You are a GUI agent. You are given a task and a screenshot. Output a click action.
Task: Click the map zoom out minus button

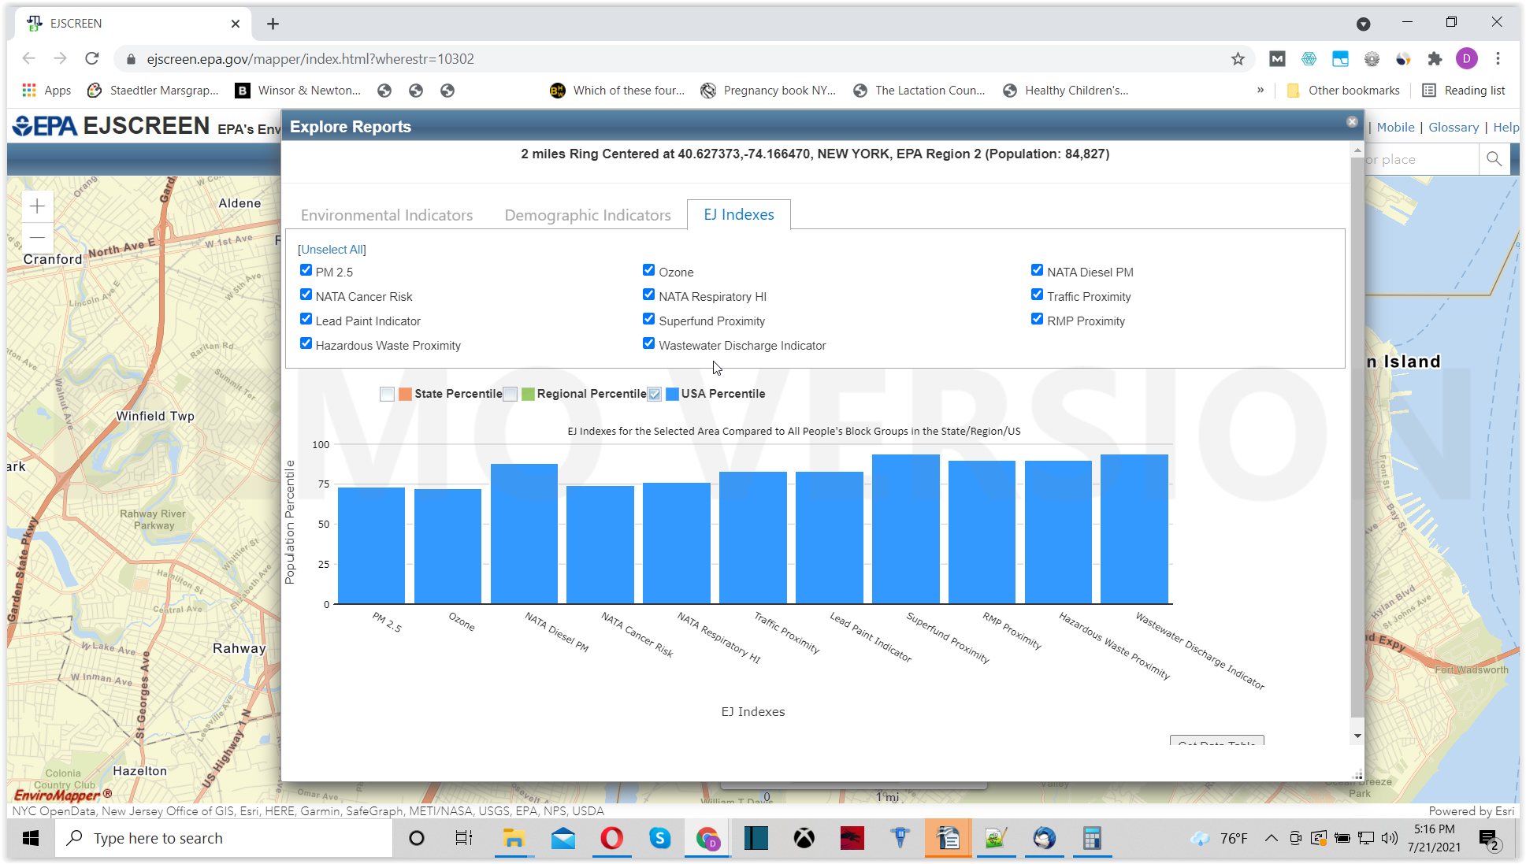[x=37, y=237]
